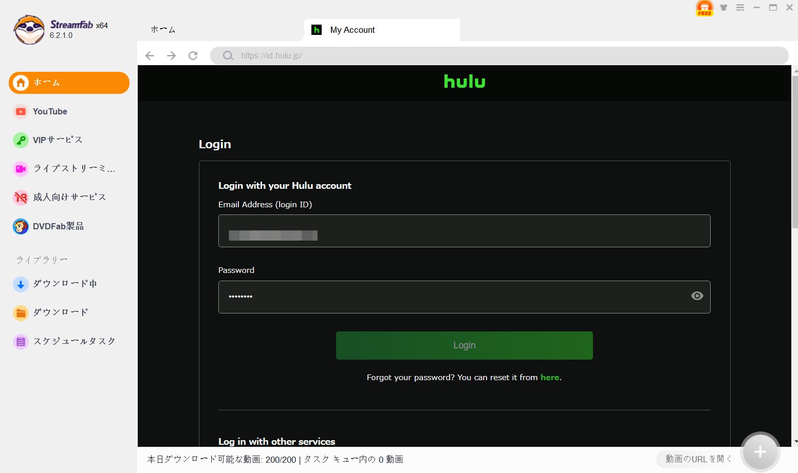Switch to the ホーム browser tab
The height and width of the screenshot is (473, 798).
pyautogui.click(x=163, y=30)
